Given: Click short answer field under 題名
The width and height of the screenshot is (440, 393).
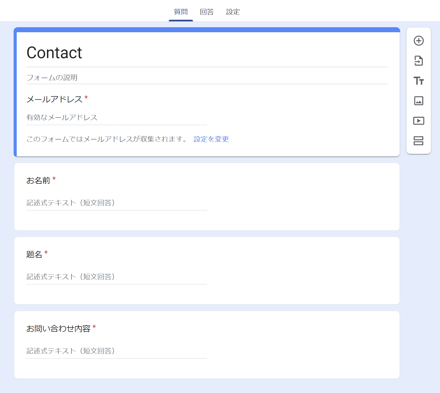Looking at the screenshot, I should [116, 277].
